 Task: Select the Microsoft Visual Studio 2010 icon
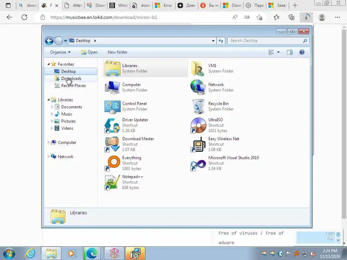click(x=198, y=165)
